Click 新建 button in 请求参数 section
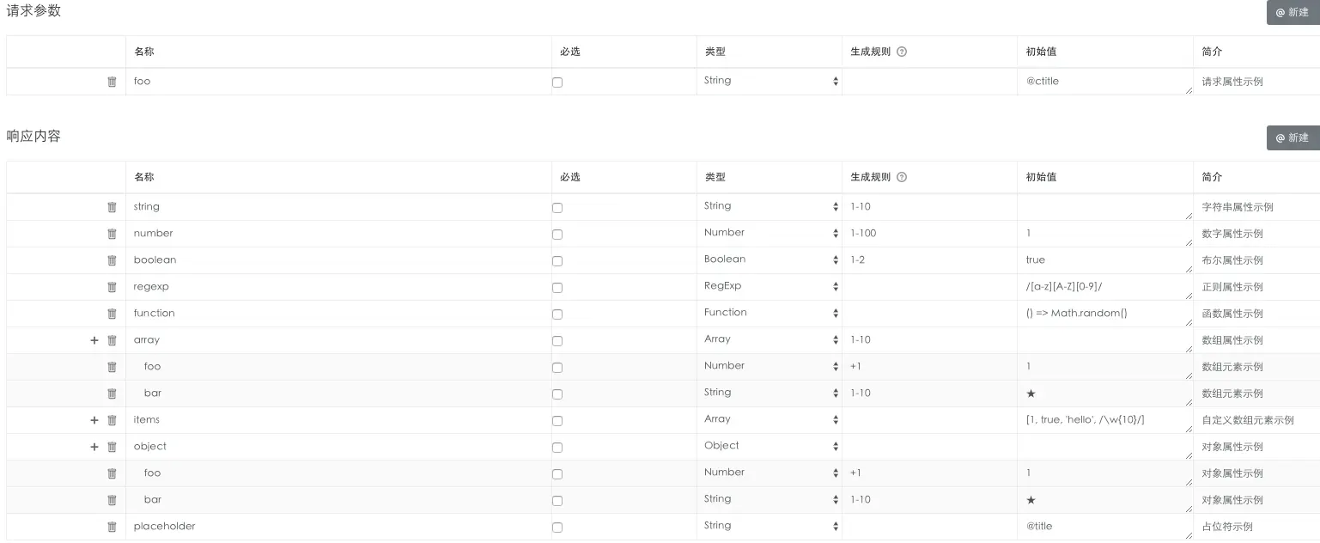Screen dimensions: 1320x543 point(1293,12)
